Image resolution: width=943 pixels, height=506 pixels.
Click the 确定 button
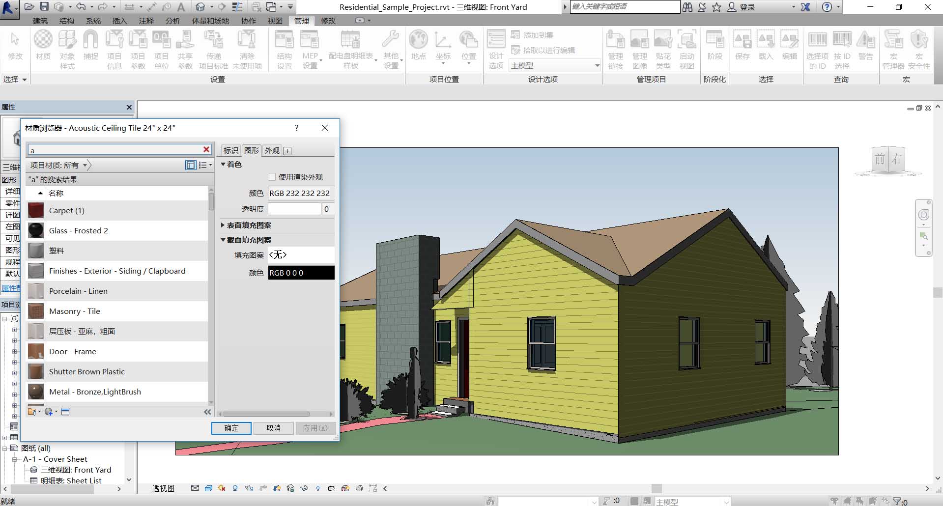pos(231,428)
